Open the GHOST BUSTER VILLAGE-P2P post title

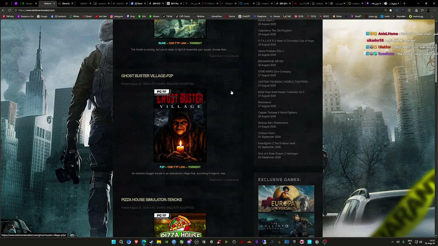point(147,76)
